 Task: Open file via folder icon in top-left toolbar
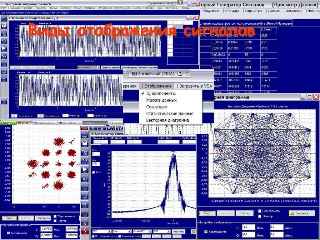[4, 19]
